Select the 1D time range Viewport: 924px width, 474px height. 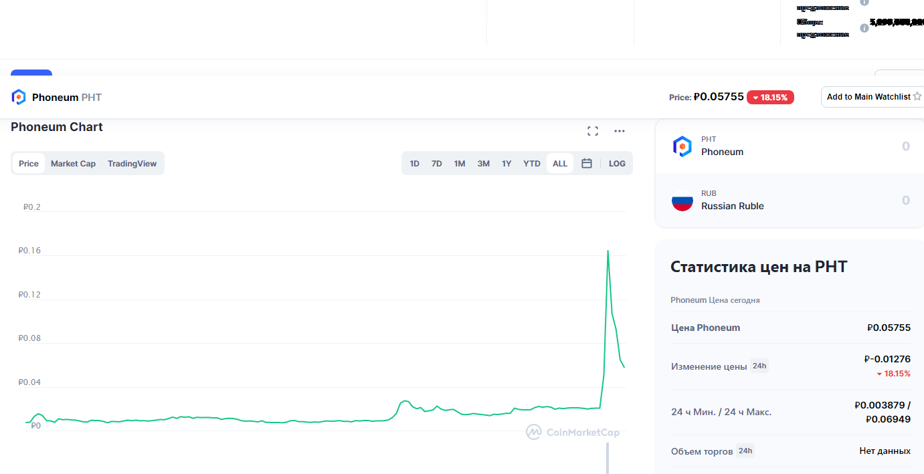pos(415,164)
